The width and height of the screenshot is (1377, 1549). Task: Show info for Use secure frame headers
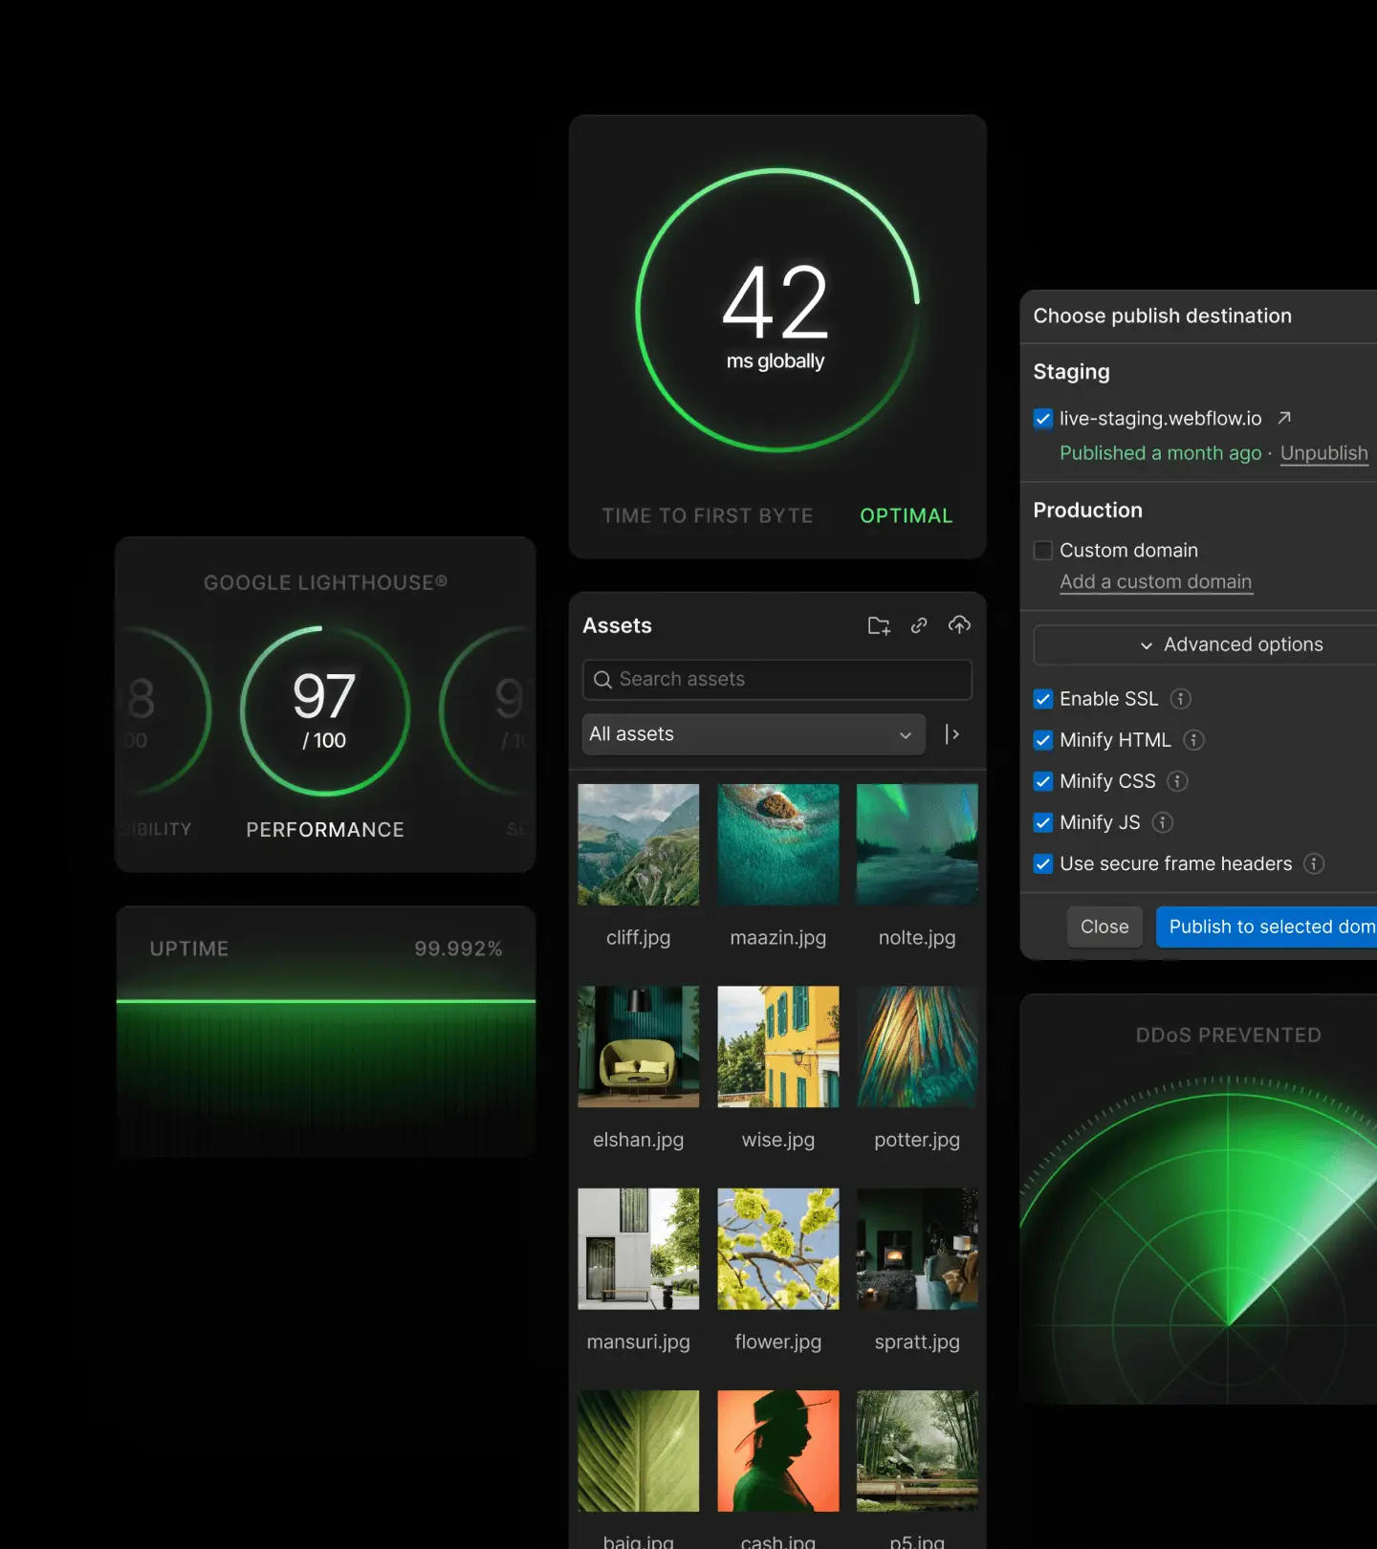tap(1314, 863)
